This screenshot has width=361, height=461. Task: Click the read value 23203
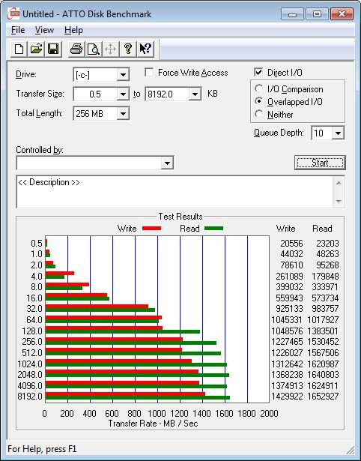tap(327, 244)
